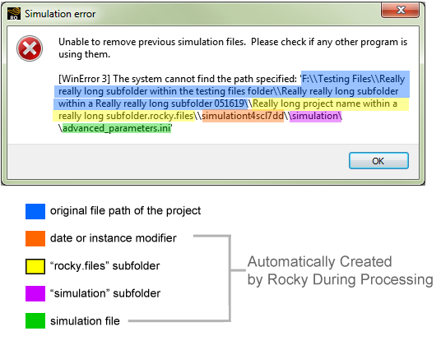Click 'simulation file' legend label

pos(85,321)
